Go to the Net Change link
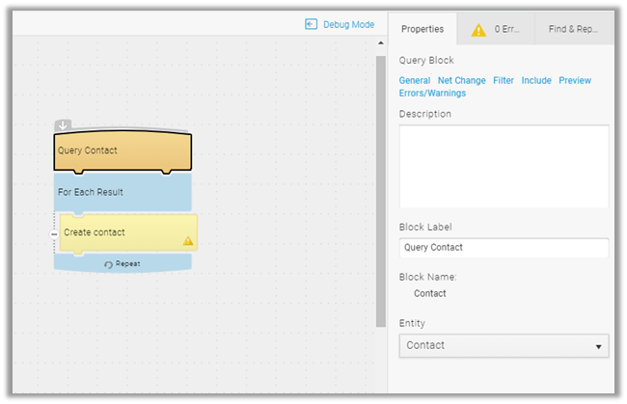The height and width of the screenshot is (404, 627). pyautogui.click(x=461, y=80)
